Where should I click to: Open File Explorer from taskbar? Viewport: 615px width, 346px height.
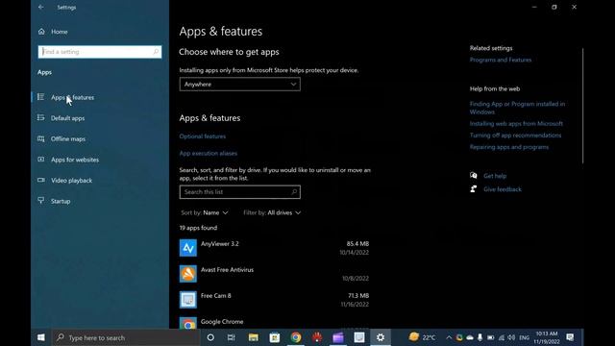pos(254,337)
